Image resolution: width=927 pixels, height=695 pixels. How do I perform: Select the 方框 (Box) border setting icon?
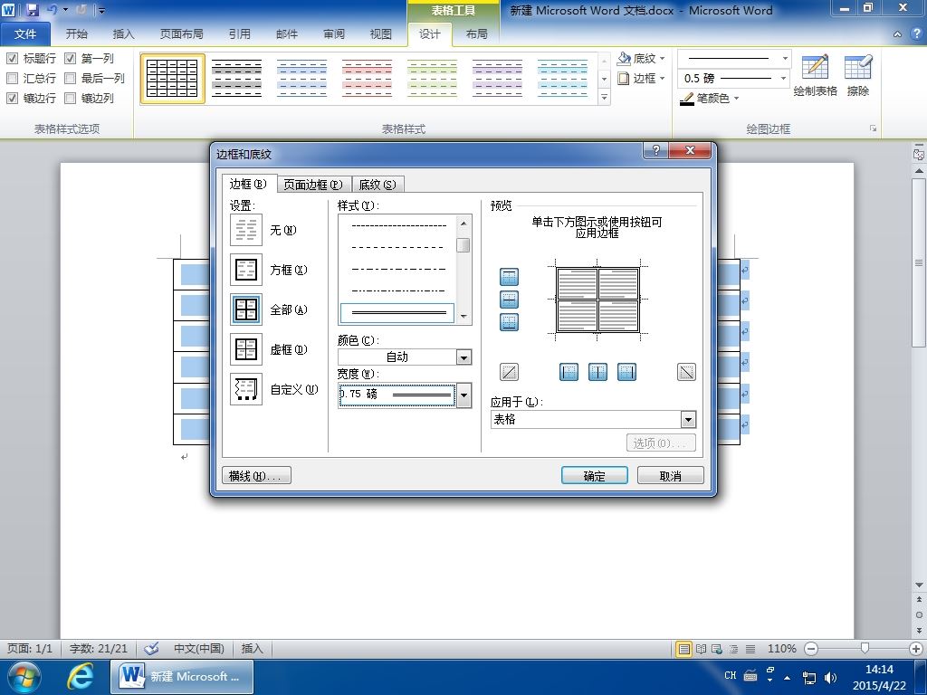246,270
